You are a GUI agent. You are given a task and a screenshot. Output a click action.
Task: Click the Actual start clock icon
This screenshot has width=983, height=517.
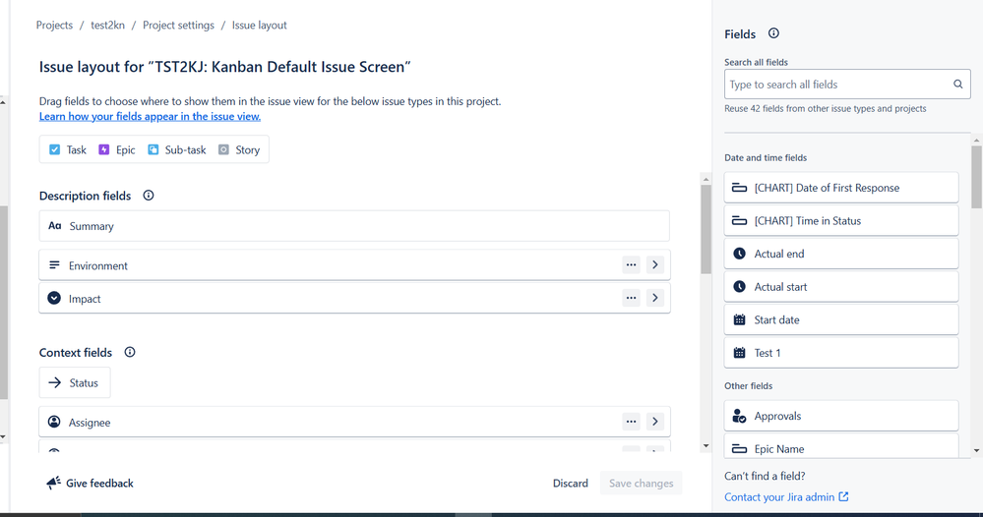(x=740, y=287)
